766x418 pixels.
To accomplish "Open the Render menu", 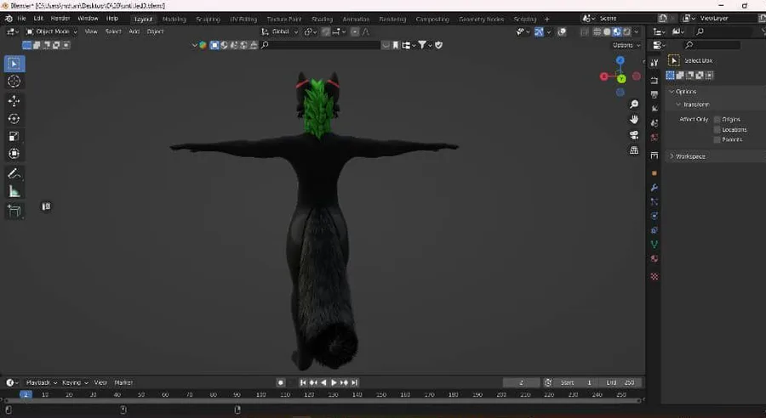I will (60, 19).
